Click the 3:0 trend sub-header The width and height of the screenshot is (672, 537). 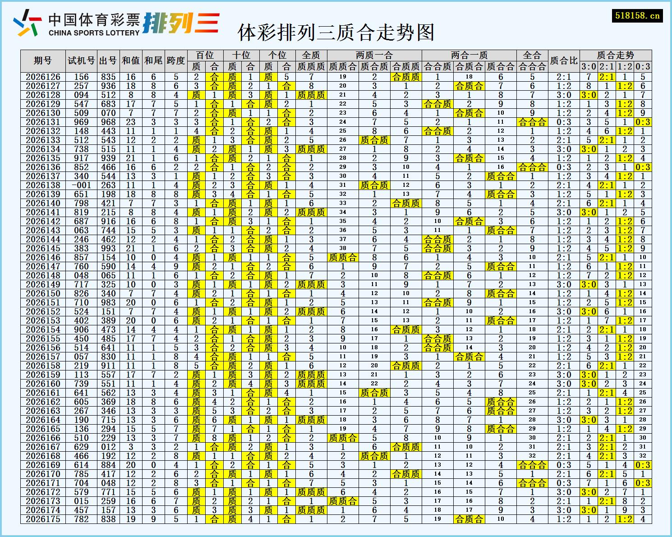(589, 67)
